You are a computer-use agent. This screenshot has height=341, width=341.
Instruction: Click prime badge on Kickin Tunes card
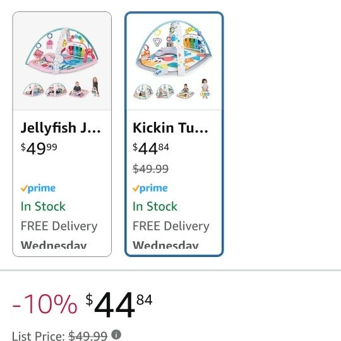150,188
